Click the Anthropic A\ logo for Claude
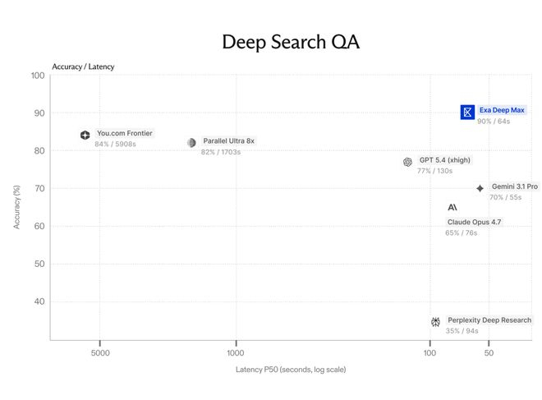Image resolution: width=542 pixels, height=400 pixels. pos(452,207)
